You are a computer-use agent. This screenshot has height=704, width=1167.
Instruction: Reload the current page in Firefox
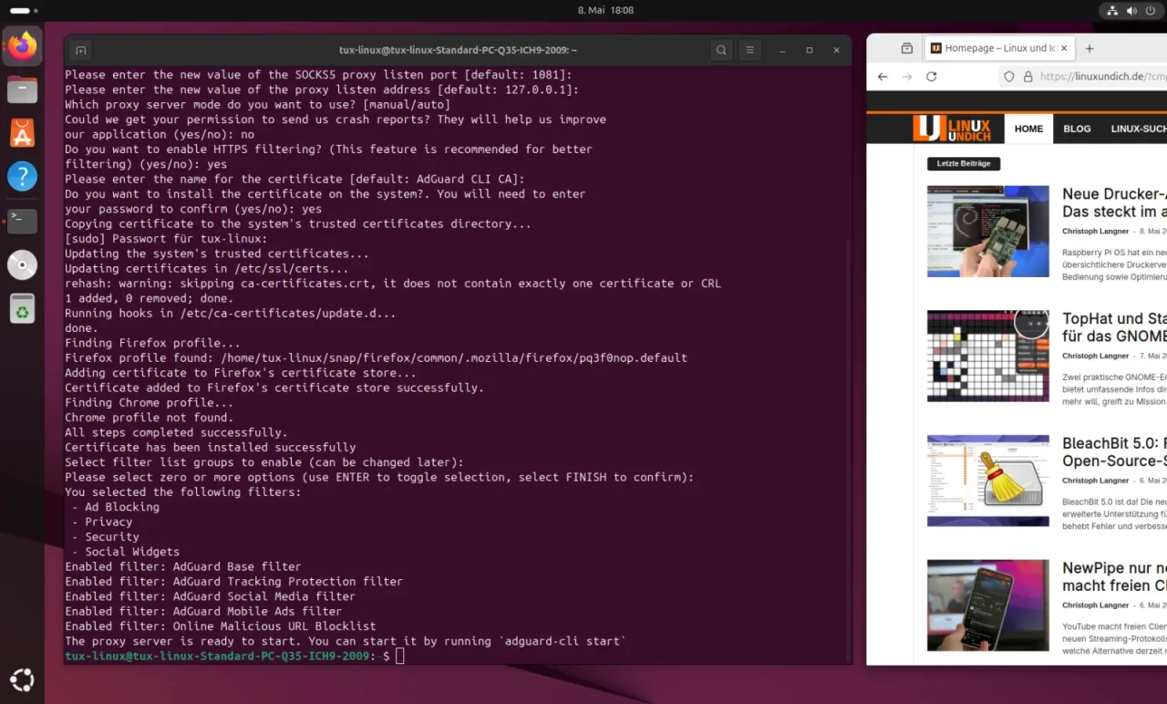click(932, 77)
